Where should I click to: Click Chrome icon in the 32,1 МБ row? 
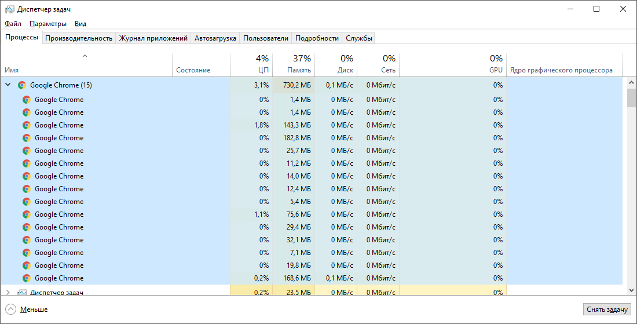[x=27, y=239]
